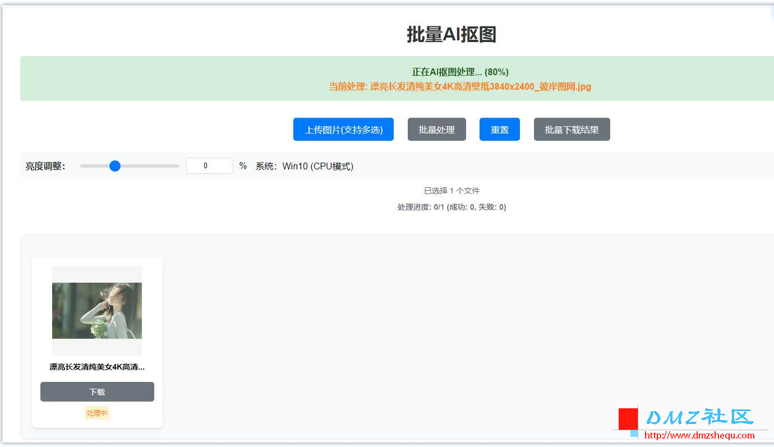Click the 处理进度 0/1 status line
Image resolution: width=774 pixels, height=447 pixels.
[451, 207]
